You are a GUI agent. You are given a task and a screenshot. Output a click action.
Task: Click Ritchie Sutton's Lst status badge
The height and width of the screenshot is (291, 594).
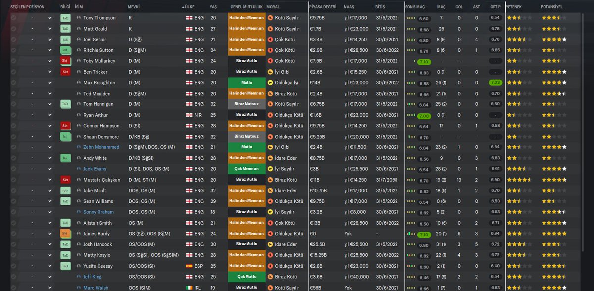tap(66, 50)
